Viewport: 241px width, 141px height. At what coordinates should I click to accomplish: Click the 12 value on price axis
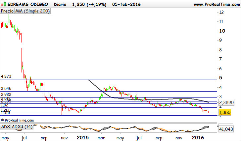[221, 12]
